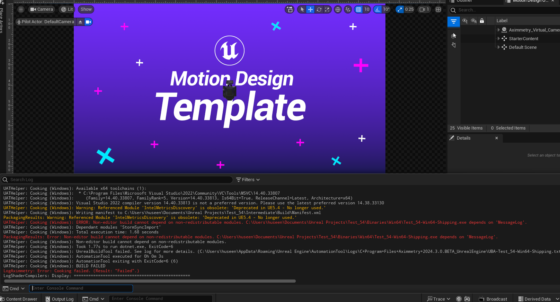The height and width of the screenshot is (302, 560).
Task: Click the lock column header icon
Action: click(482, 21)
